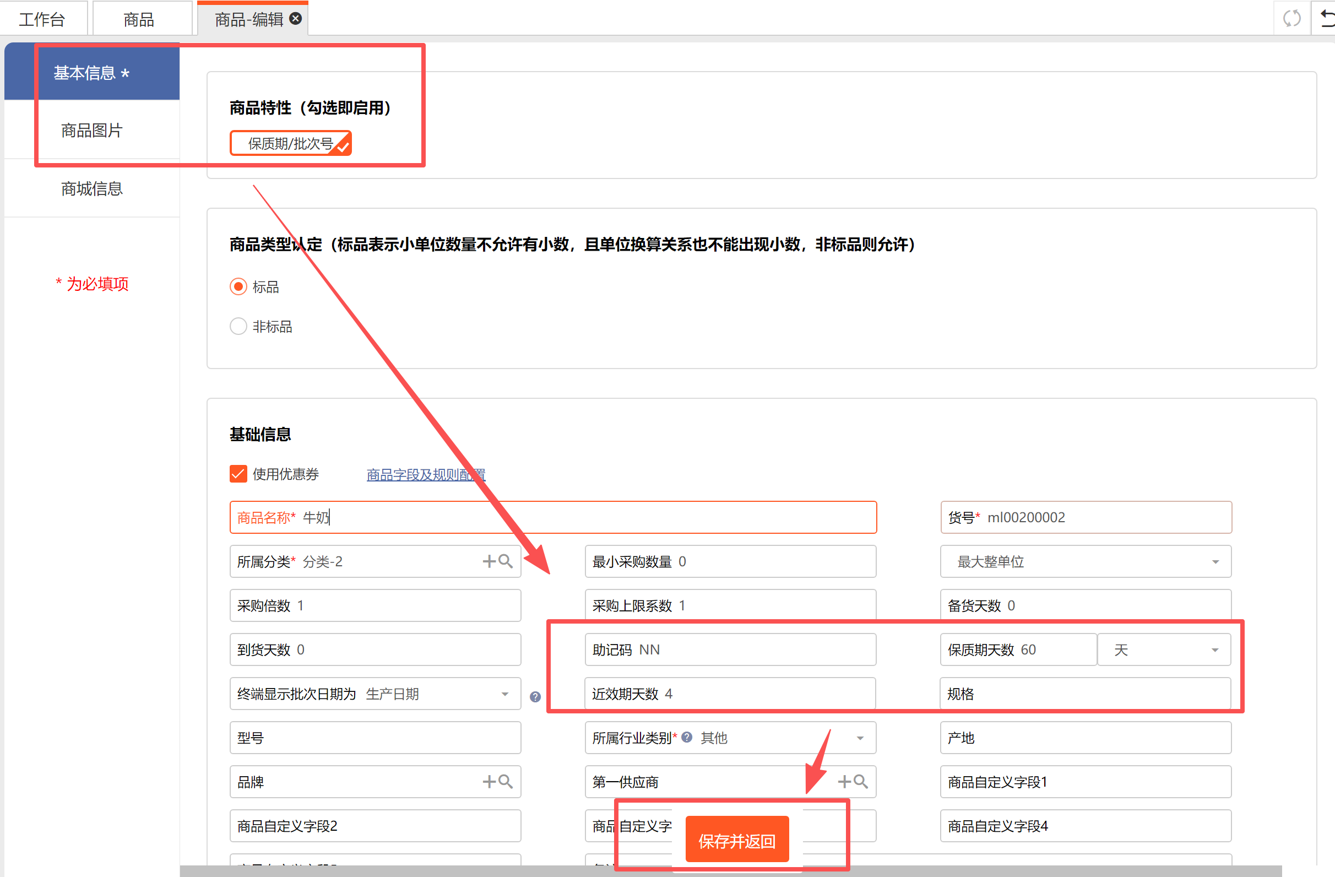Click the 保质期天数 input field
1335x877 pixels.
pos(1018,649)
